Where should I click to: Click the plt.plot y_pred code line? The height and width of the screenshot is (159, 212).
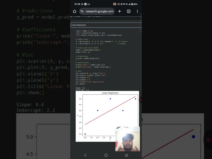pos(91,76)
